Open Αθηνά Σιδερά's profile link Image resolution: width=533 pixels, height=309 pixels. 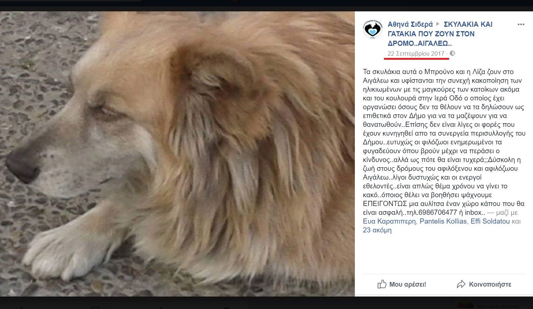410,24
